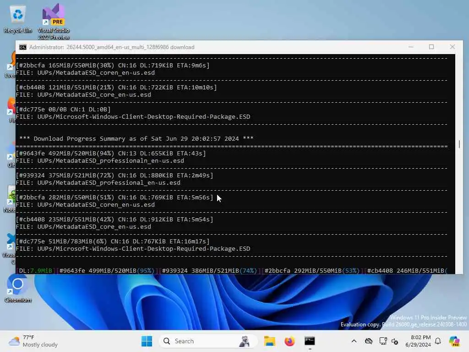Viewport: 469px width, 352px height.
Task: Show hidden tray icons chevron
Action: 354,341
